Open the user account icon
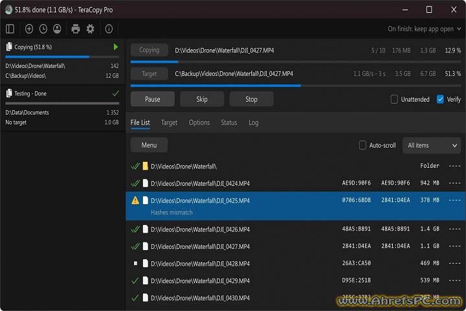 (x=57, y=29)
